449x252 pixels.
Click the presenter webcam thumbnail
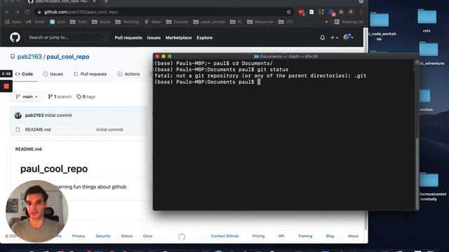click(36, 211)
